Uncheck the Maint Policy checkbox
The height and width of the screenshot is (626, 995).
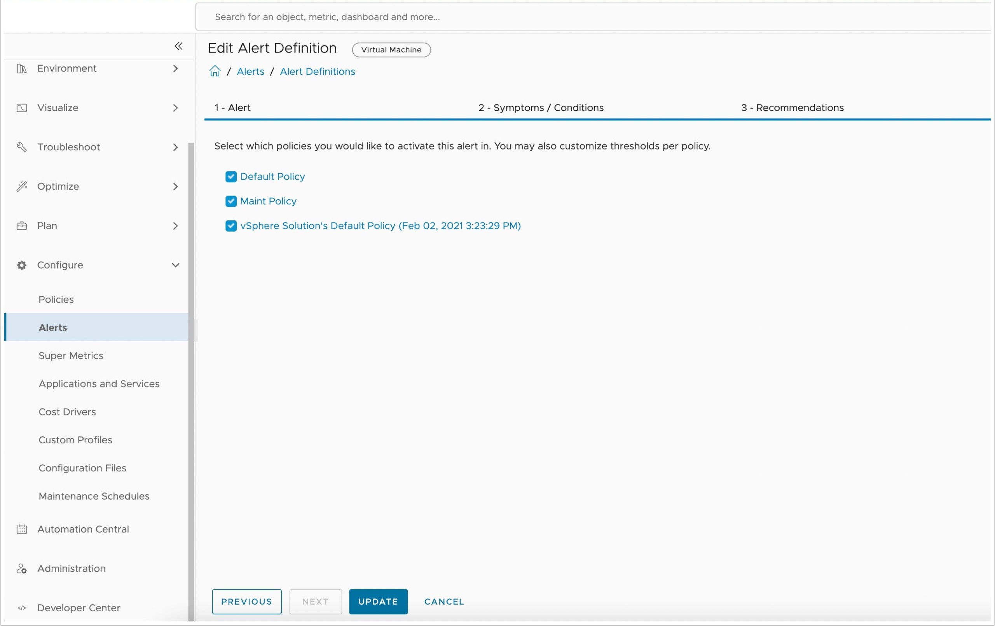[x=231, y=201]
